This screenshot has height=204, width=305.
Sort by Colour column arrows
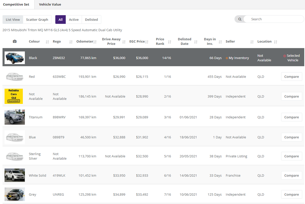coord(47,42)
